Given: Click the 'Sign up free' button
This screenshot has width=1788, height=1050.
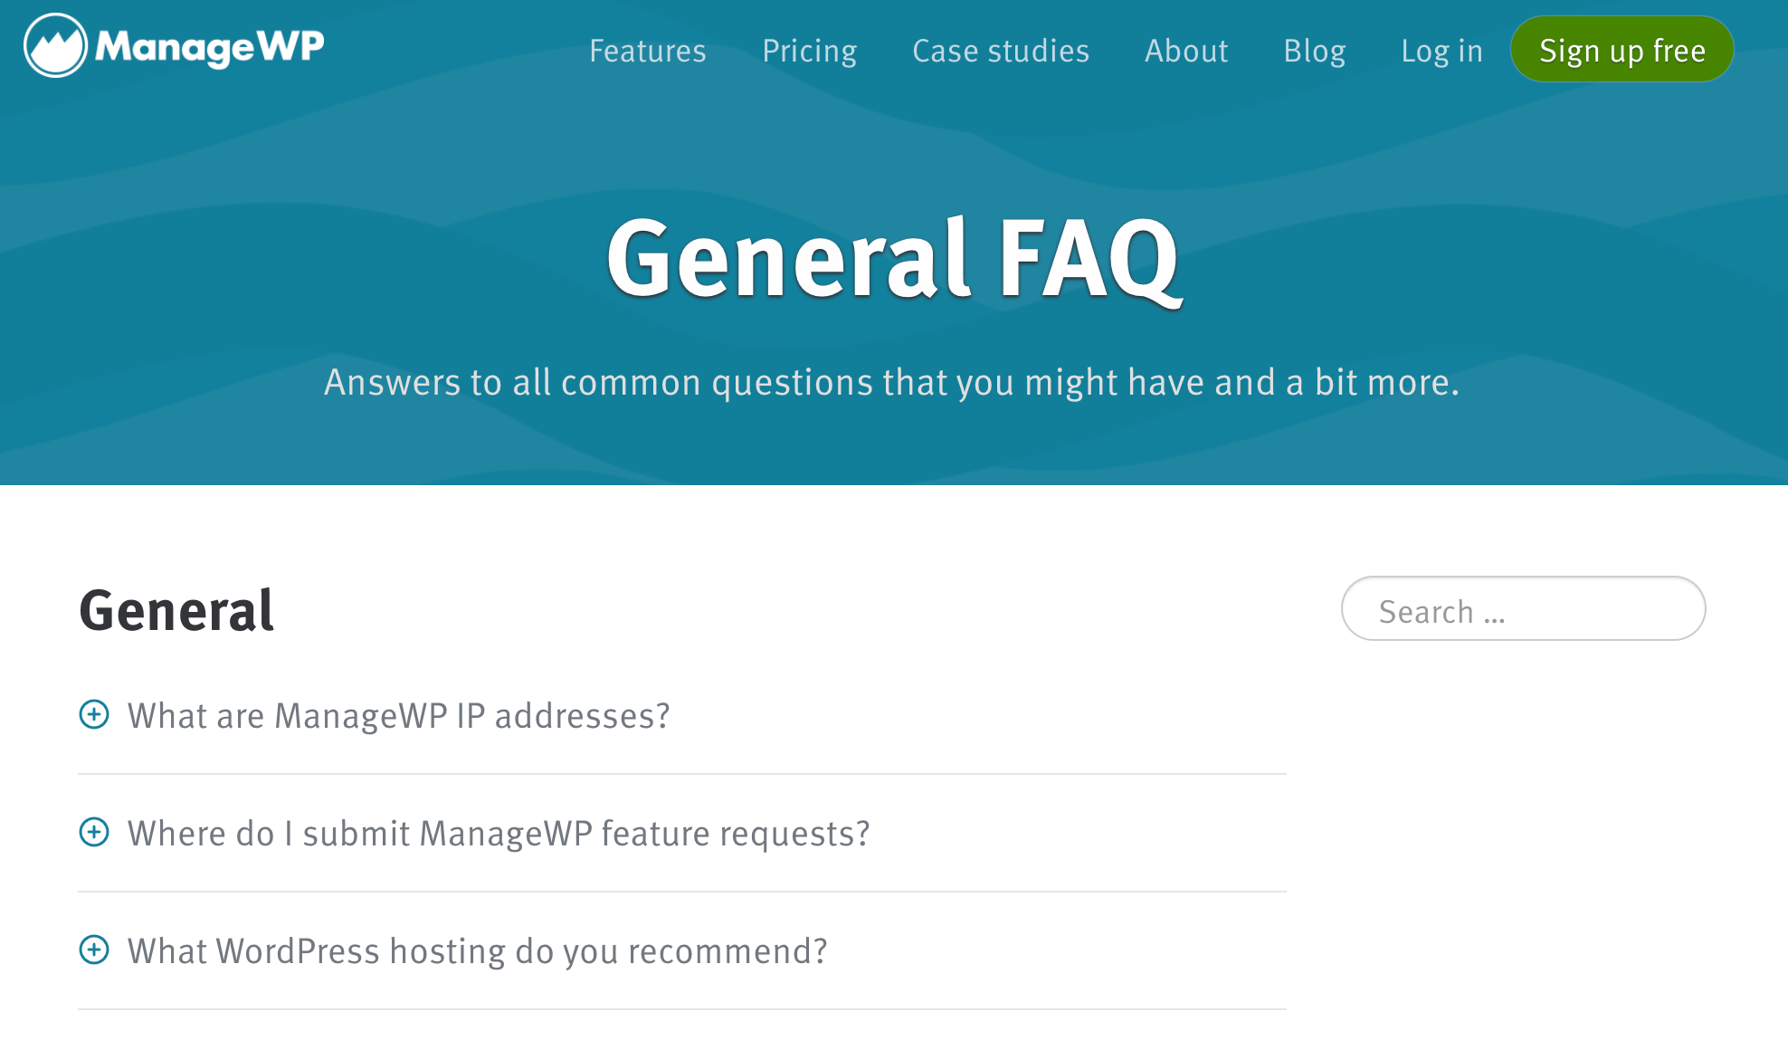Looking at the screenshot, I should point(1622,50).
